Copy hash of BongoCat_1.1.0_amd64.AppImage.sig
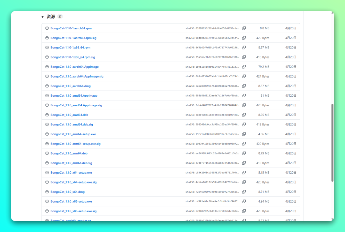Image resolution: width=345 pixels, height=232 pixels. click(244, 105)
